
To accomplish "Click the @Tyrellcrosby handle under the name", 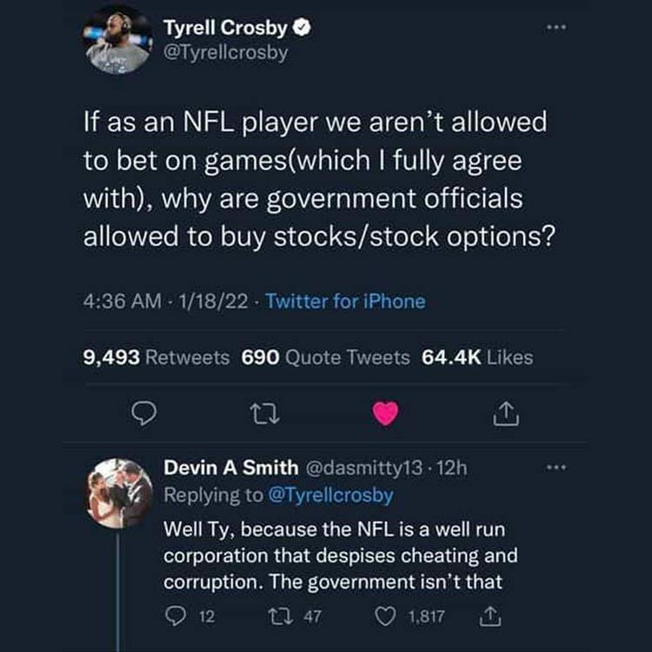I will tap(225, 52).
